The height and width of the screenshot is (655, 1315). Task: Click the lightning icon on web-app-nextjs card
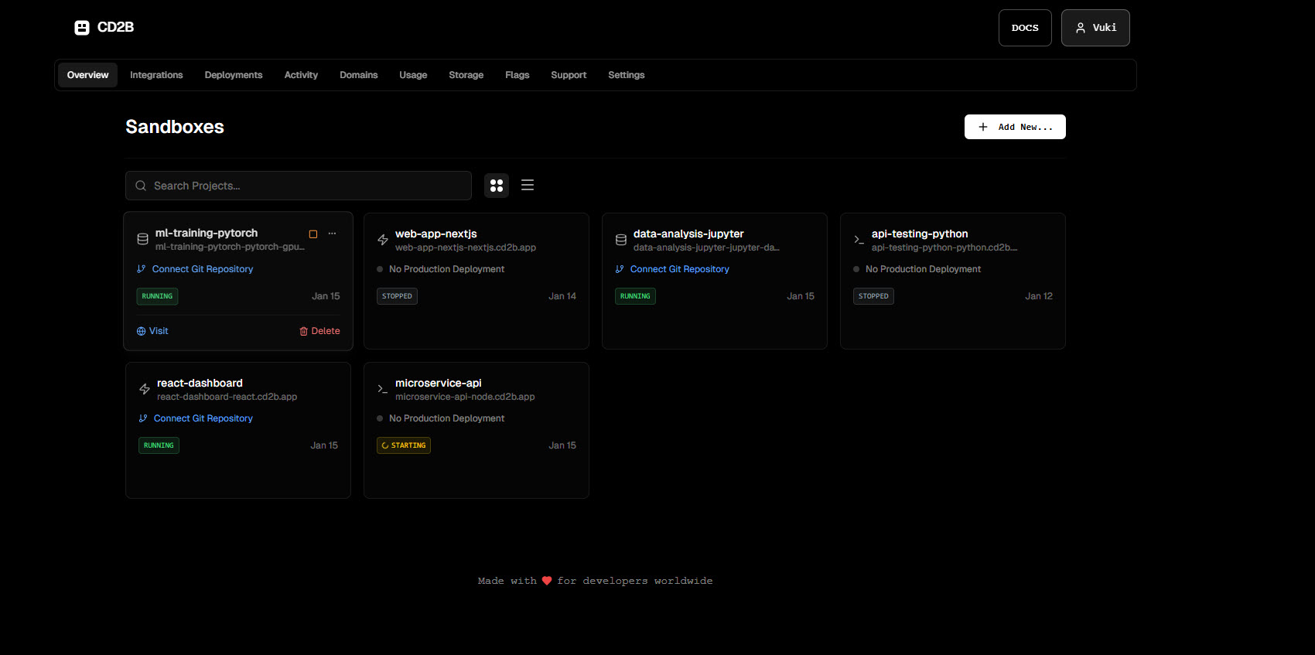(x=383, y=240)
